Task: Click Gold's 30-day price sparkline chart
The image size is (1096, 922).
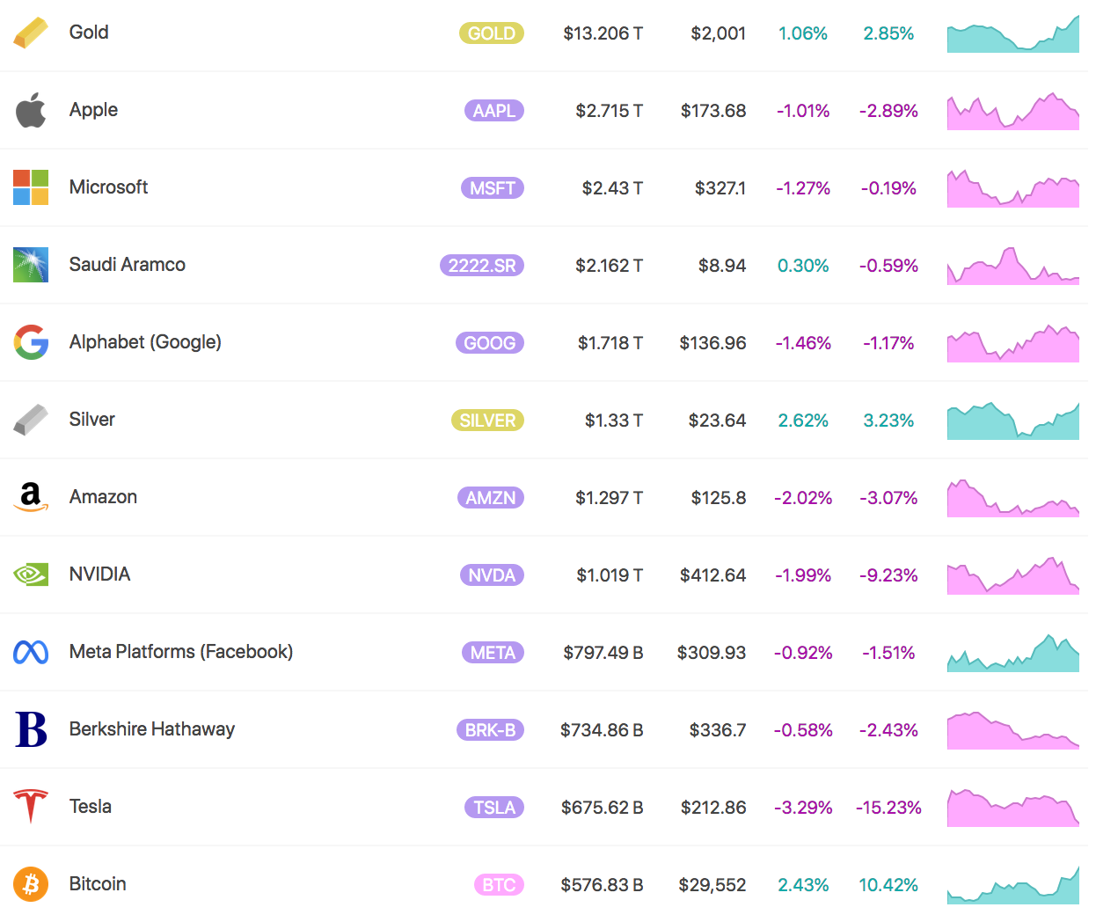Action: tap(1013, 33)
